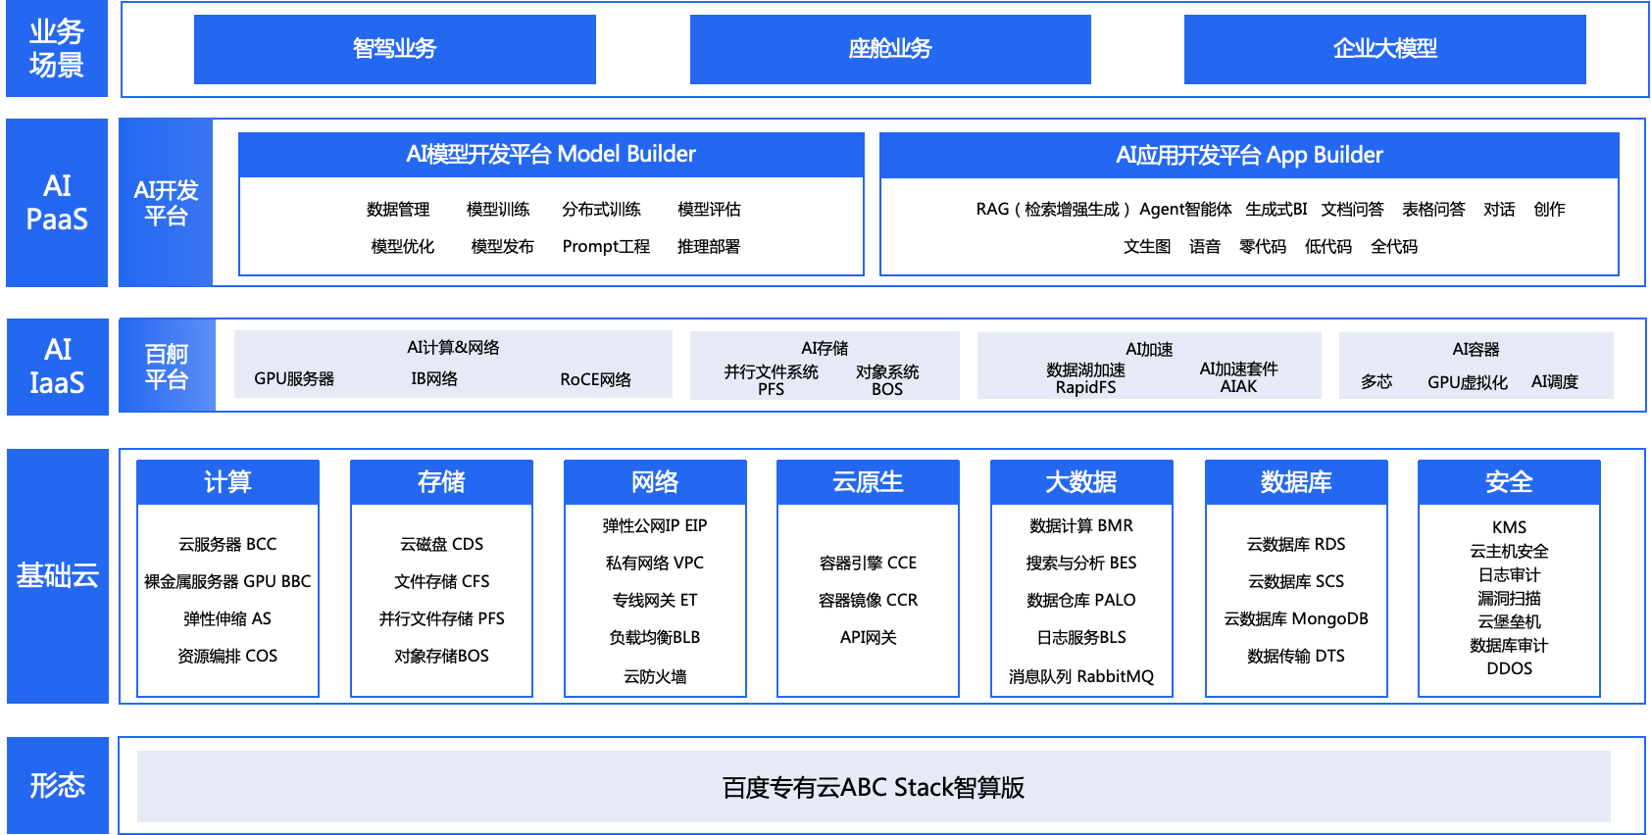Viewport: 1651px width, 835px height.
Task: Click the 低代码 text
Action: point(1328,247)
